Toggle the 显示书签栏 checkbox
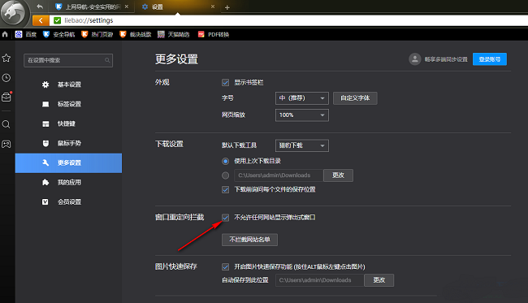The height and width of the screenshot is (303, 528). 225,83
